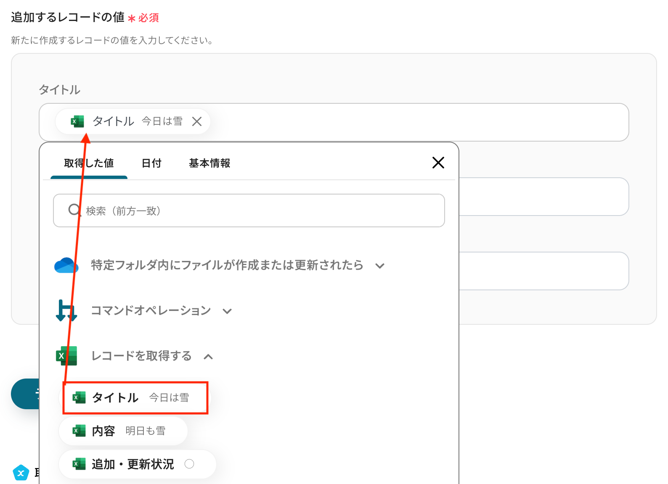Click the 特定フォルダ内にファイルが作成または更新されたら label
Screen dimensions: 668x484
click(x=227, y=265)
